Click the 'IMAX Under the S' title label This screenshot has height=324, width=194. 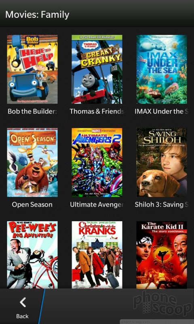pyautogui.click(x=162, y=111)
